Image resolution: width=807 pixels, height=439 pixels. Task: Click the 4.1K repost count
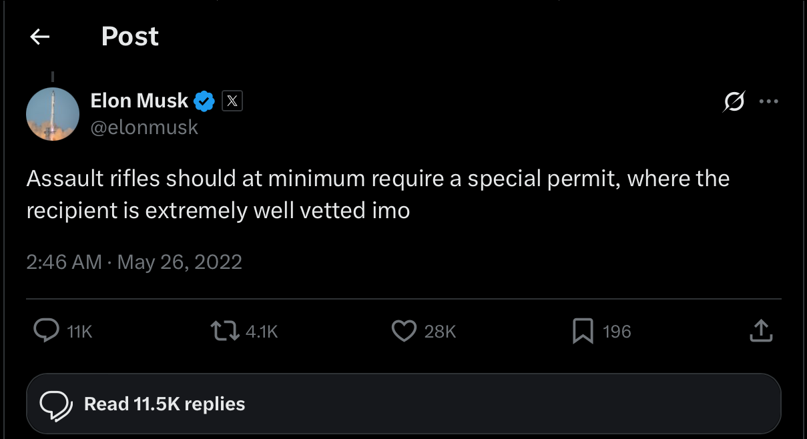[x=262, y=332]
